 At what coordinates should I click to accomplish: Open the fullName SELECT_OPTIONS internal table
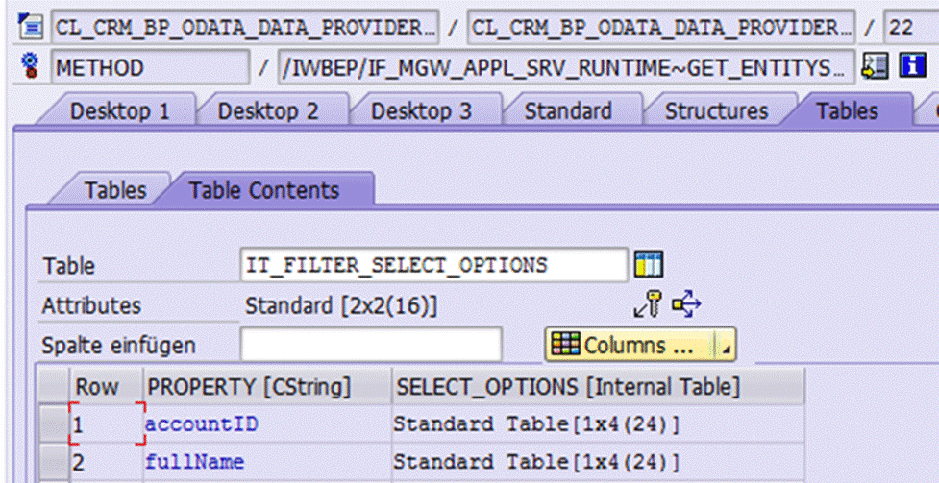click(x=536, y=462)
